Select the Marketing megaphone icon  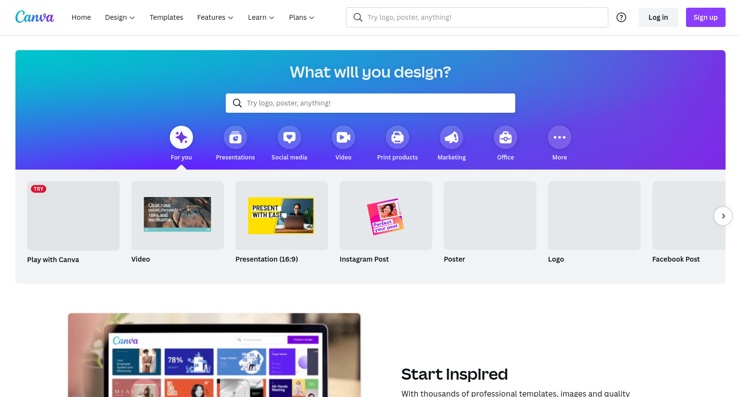click(x=452, y=137)
